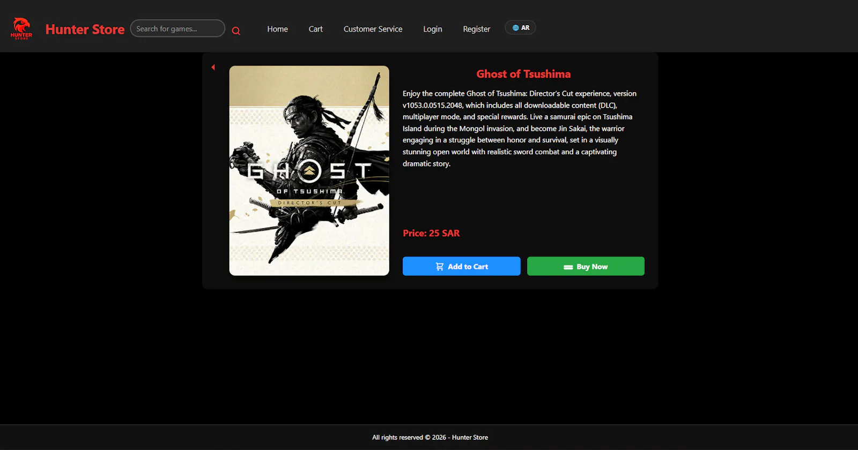
Task: Click the All rights reserved footer text
Action: point(430,437)
